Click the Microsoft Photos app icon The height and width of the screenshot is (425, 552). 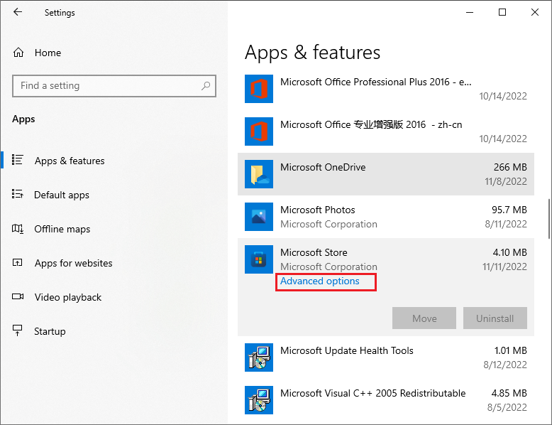[259, 217]
